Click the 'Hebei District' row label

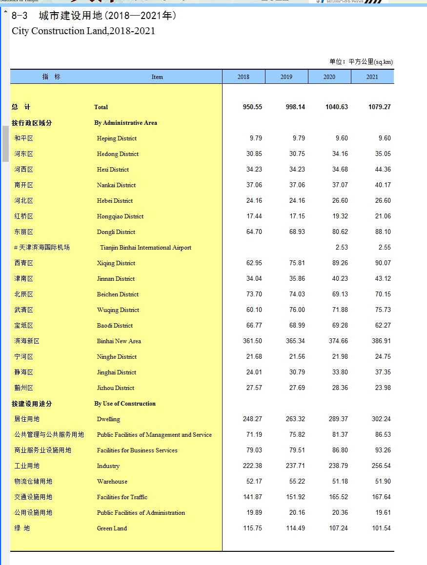[x=115, y=201]
